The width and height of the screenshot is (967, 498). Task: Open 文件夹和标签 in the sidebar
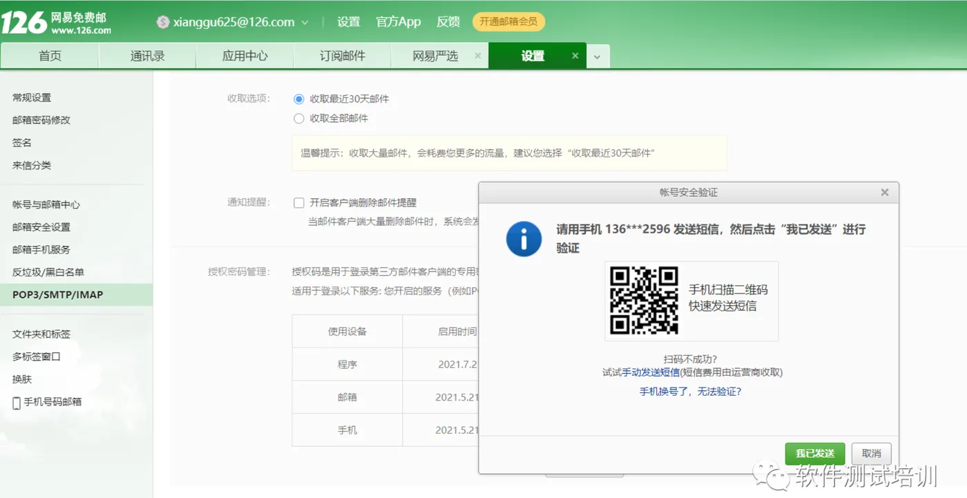click(x=41, y=334)
